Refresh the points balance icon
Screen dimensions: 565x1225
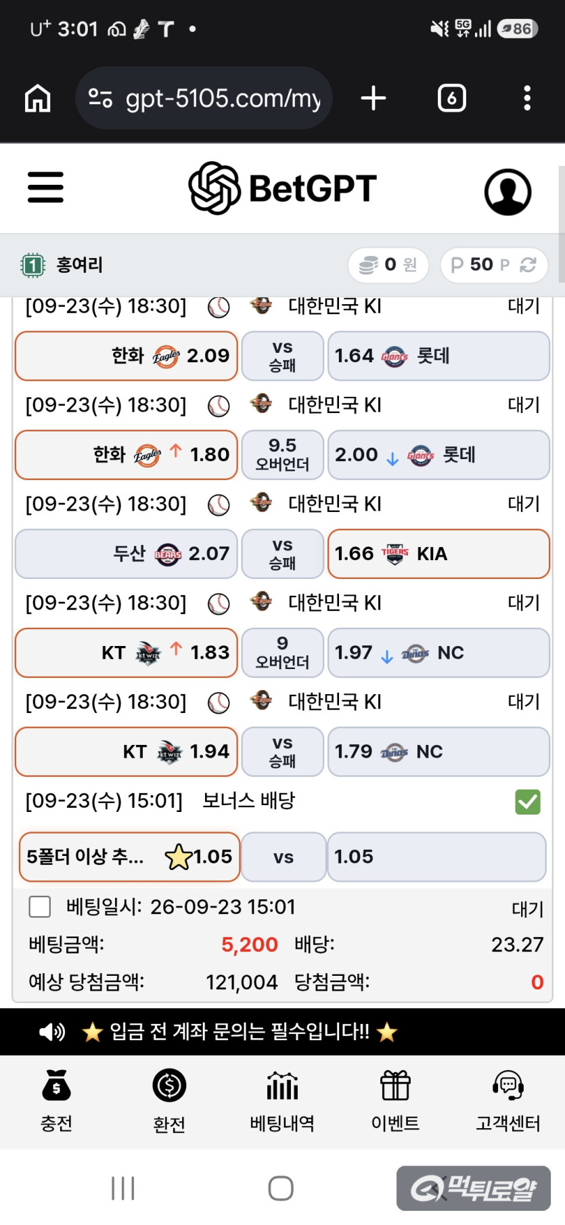click(528, 265)
